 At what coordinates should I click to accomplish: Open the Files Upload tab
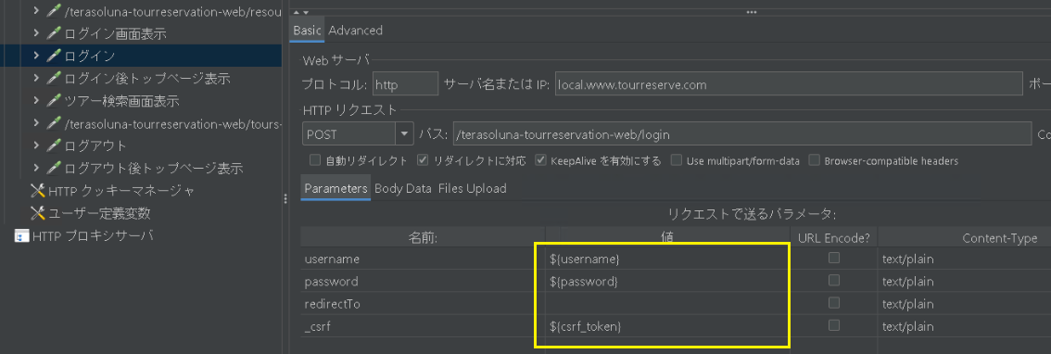(x=472, y=188)
